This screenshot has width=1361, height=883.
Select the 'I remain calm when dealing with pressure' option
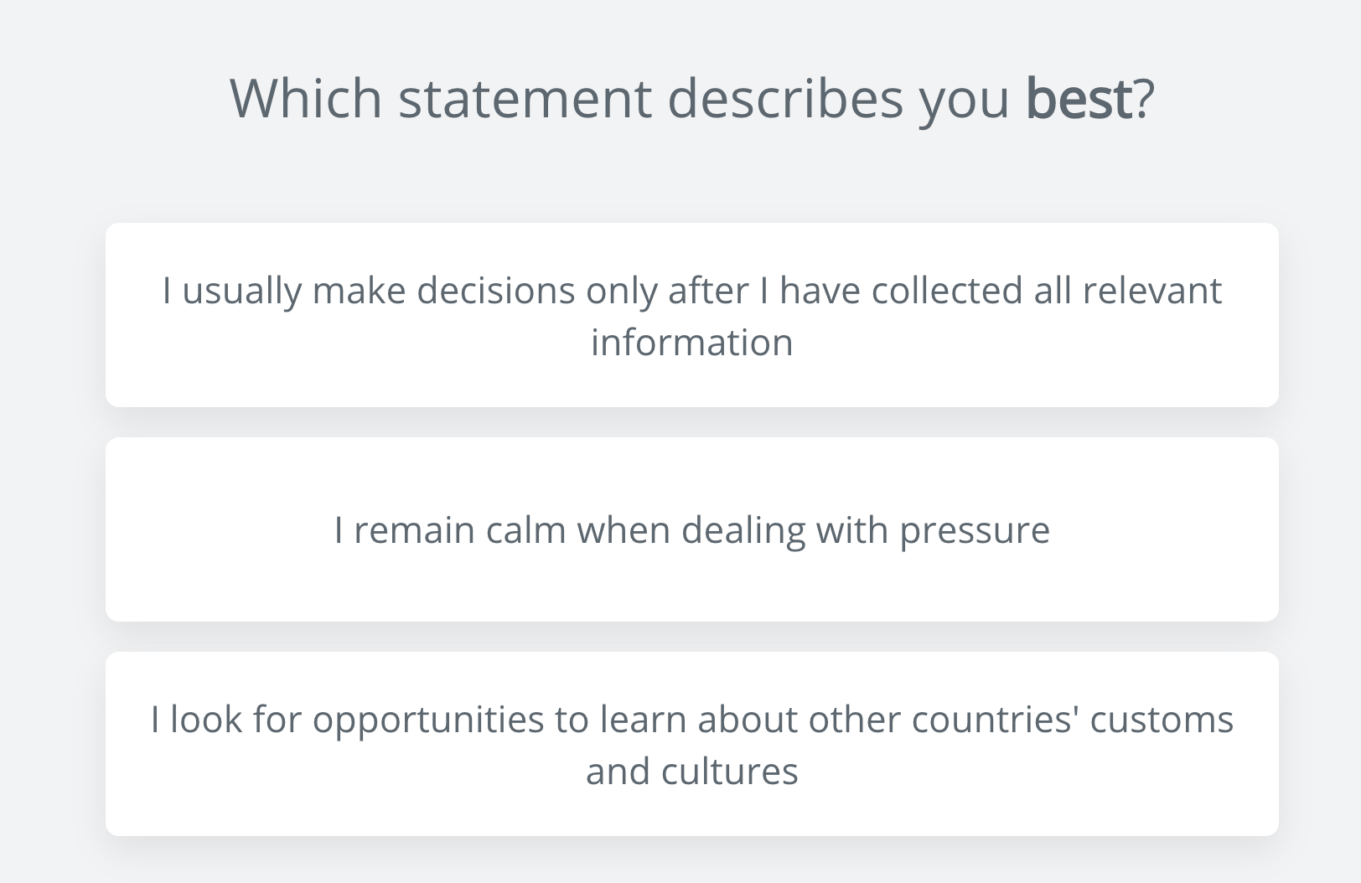[x=691, y=529]
